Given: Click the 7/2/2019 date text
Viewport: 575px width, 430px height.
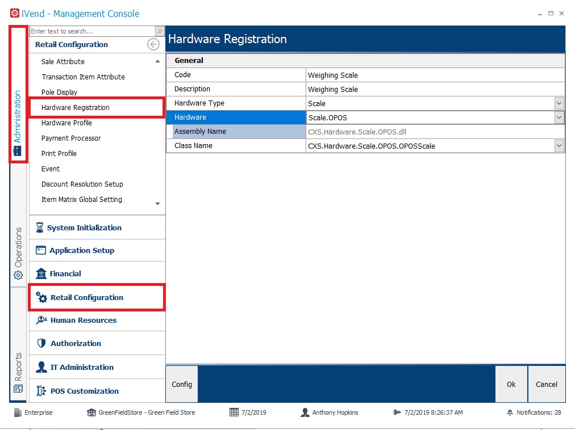Looking at the screenshot, I should [254, 412].
